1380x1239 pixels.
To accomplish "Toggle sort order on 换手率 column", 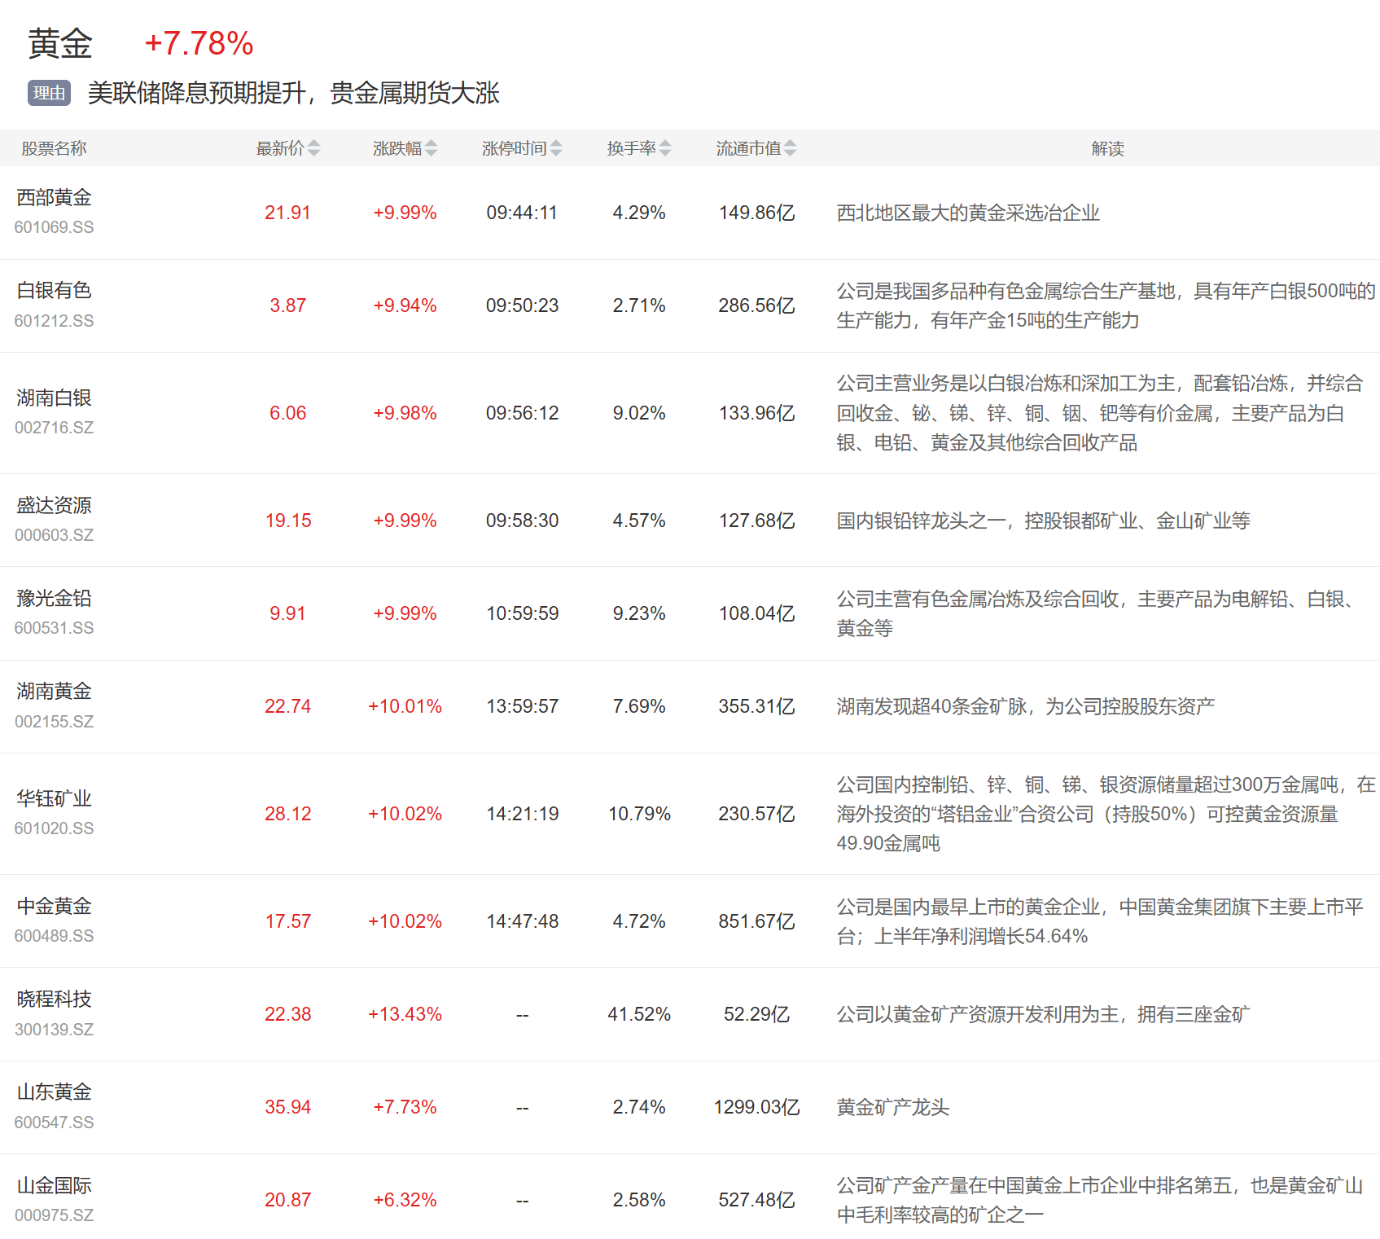I will (667, 148).
